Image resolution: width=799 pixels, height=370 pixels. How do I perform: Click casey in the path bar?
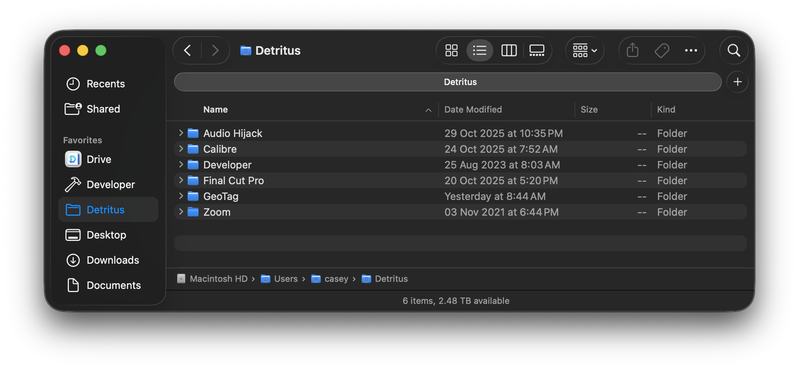336,279
